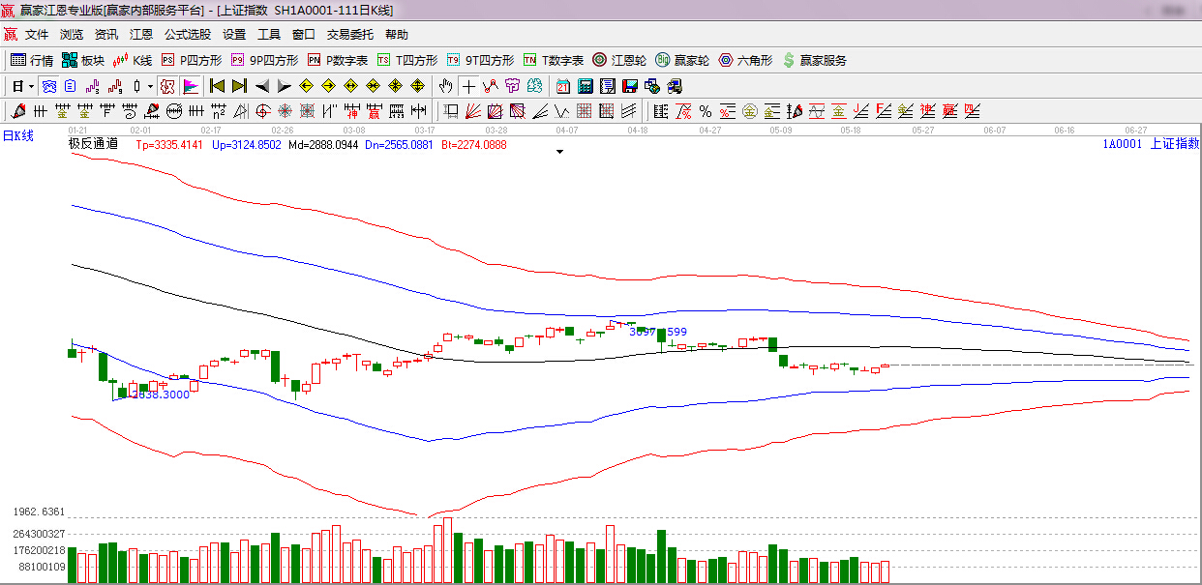Viewport: 1202px width, 585px height.
Task: Toggle the 权 adjusted price button
Action: click(166, 86)
